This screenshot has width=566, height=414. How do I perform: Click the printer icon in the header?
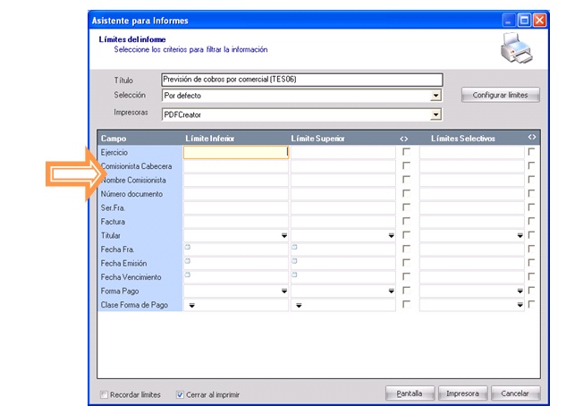coord(519,52)
